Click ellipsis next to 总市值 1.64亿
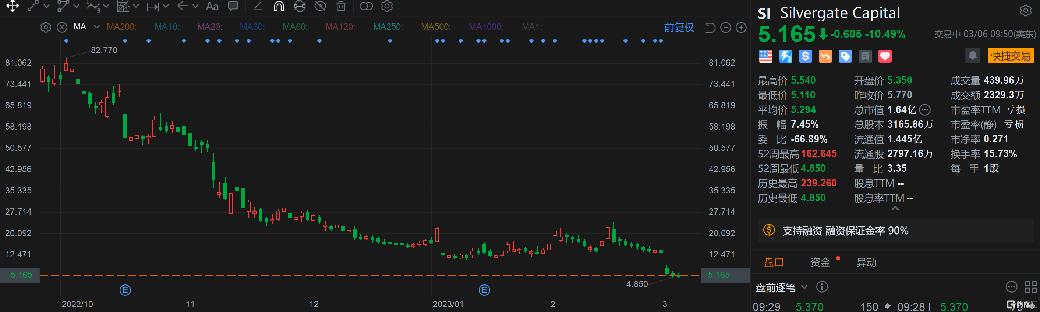Image resolution: width=1040 pixels, height=312 pixels. click(925, 109)
